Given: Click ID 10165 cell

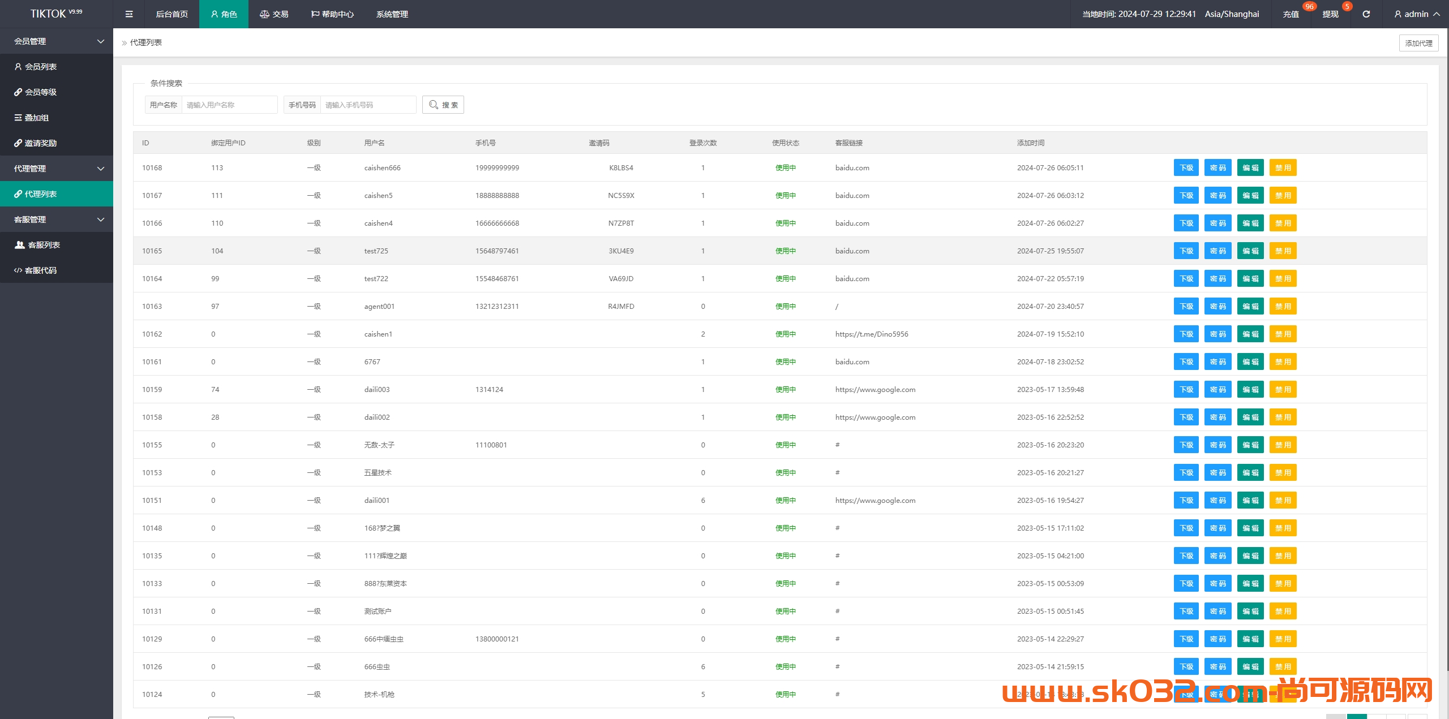Looking at the screenshot, I should click(x=152, y=251).
